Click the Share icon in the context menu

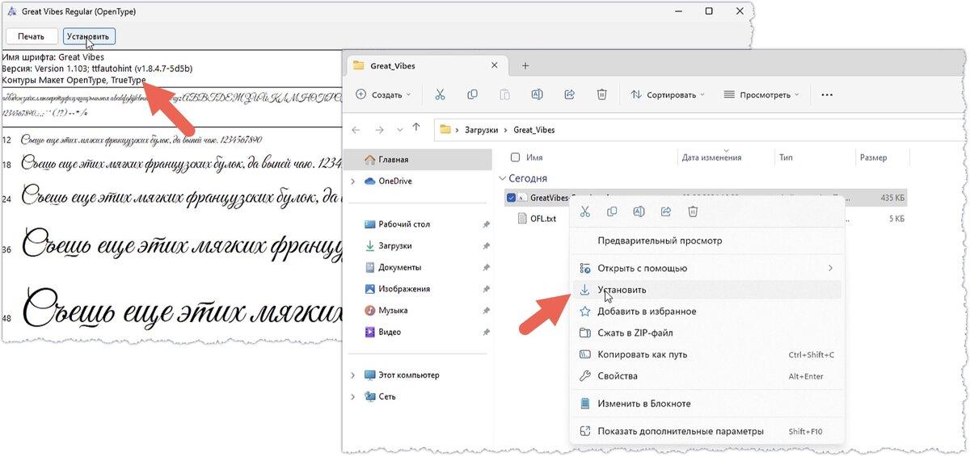[666, 211]
